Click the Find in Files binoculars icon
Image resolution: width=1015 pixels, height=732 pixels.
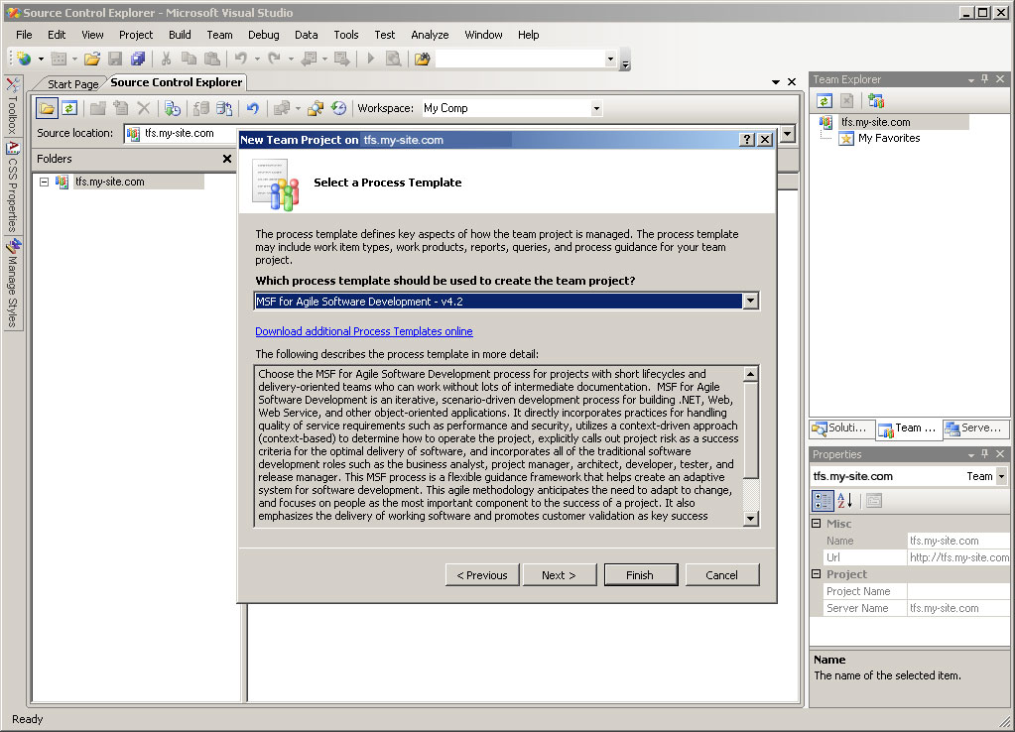422,59
